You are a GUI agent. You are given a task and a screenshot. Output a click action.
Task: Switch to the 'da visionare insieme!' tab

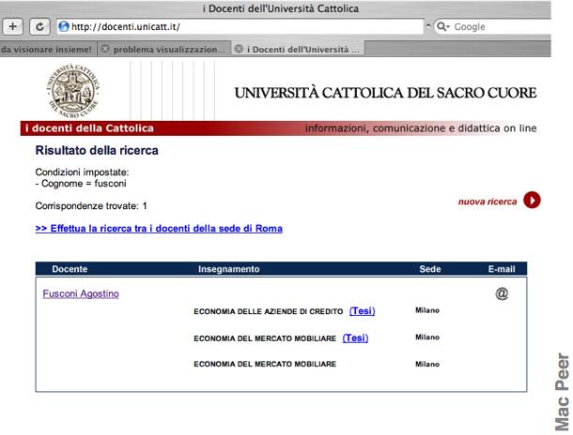click(47, 50)
